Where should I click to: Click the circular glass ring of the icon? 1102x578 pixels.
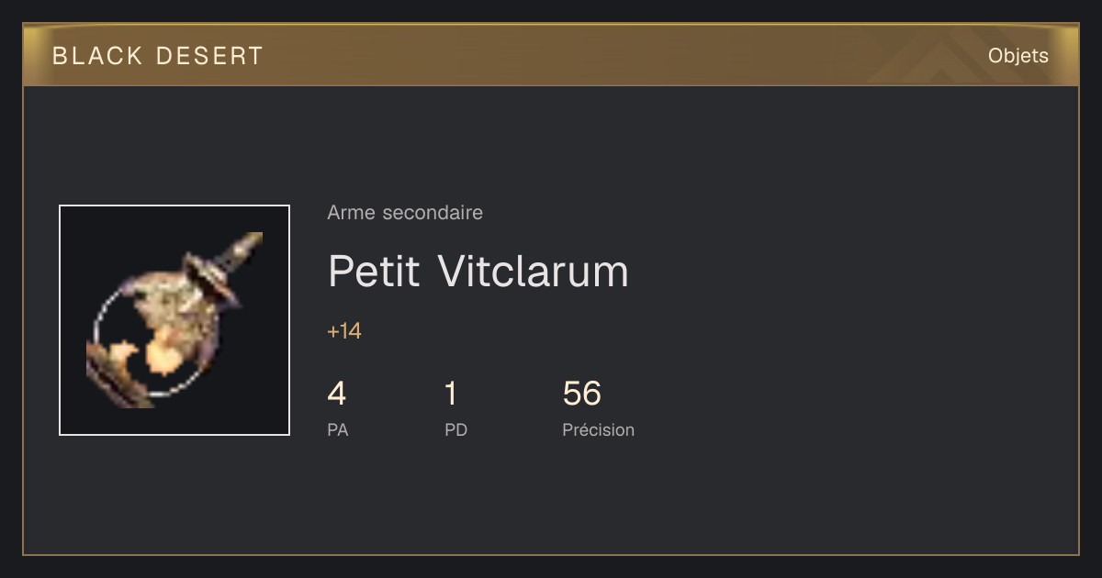(158, 335)
